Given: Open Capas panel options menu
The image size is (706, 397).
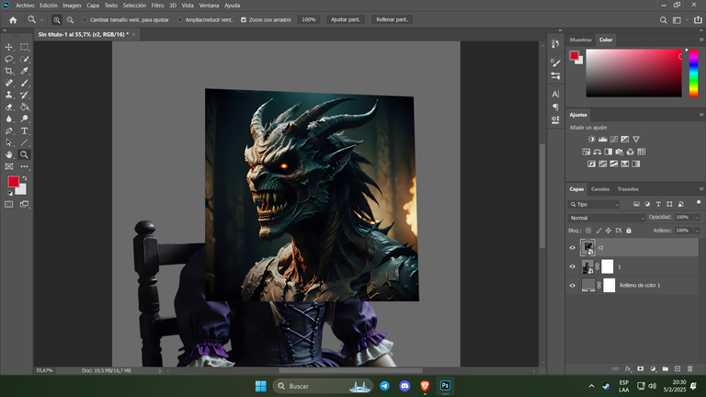Looking at the screenshot, I should (x=701, y=189).
